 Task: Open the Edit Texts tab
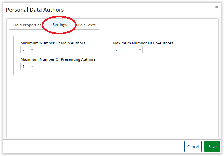pos(87,25)
